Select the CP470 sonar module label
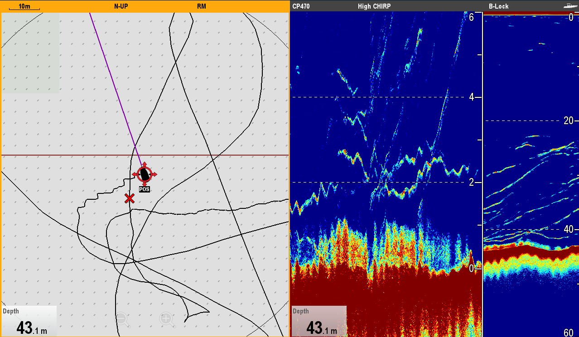Screen dimensions: 579x337 301,6
